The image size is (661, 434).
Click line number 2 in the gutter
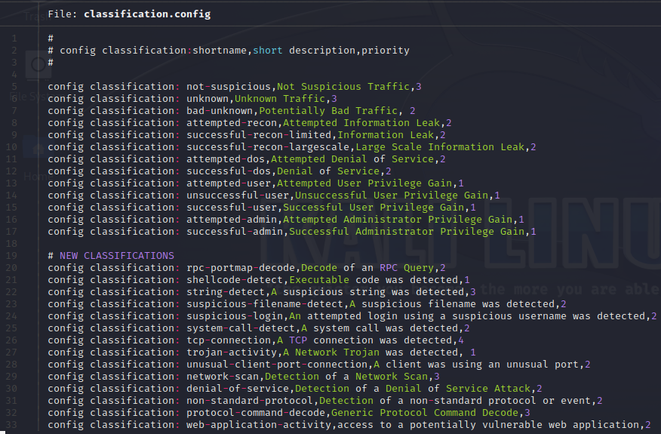click(14, 50)
